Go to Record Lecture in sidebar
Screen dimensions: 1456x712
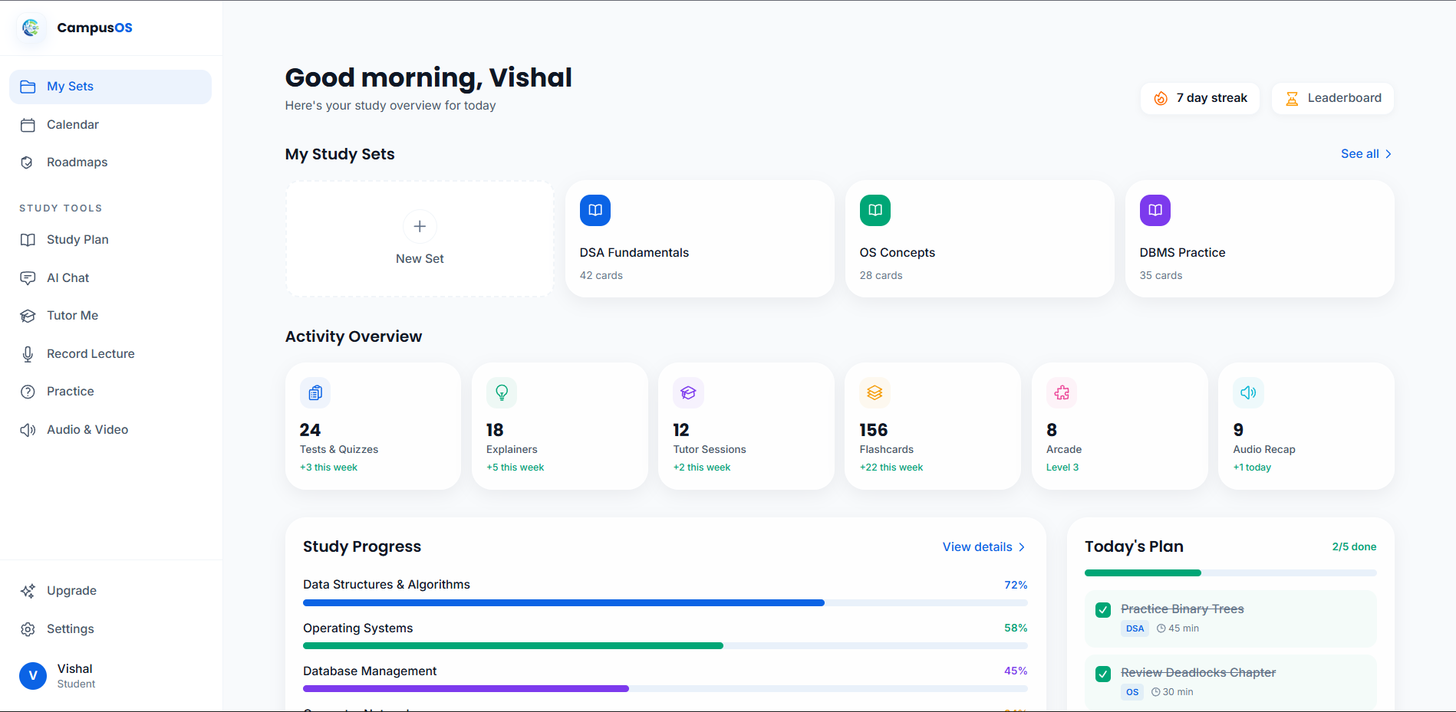tap(91, 354)
